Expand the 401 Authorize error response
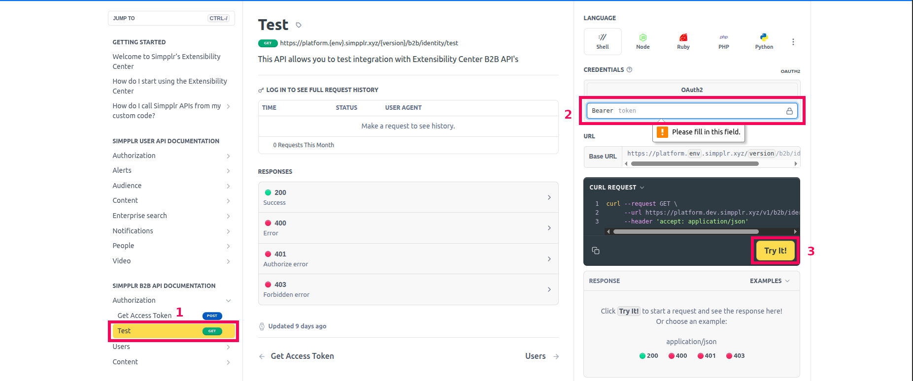This screenshot has width=913, height=381. pyautogui.click(x=408, y=259)
